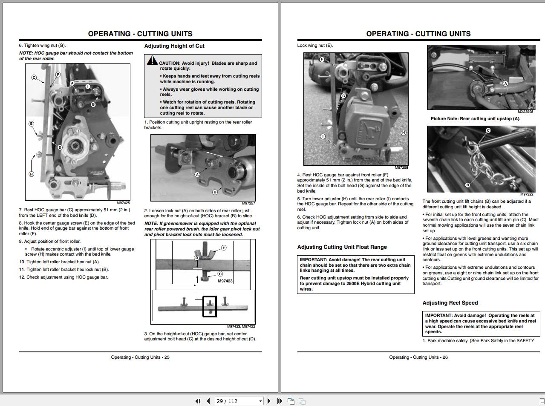Click '6. Tighten wing nut (G).' text
545x406 pixels.
pyautogui.click(x=42, y=45)
